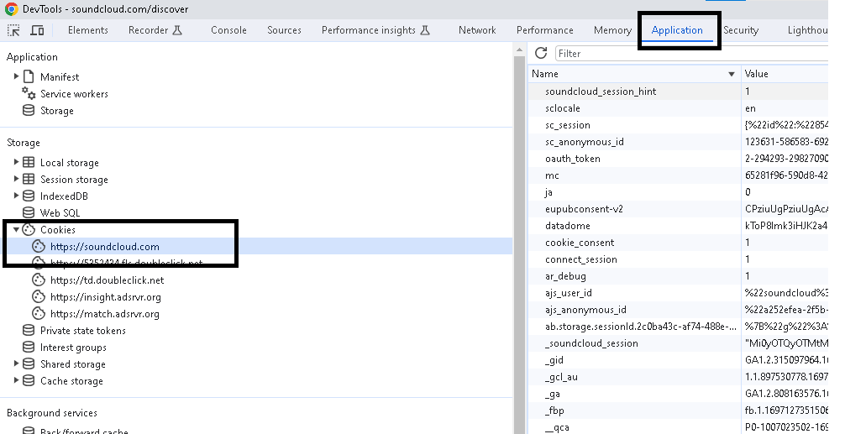845x434 pixels.
Task: Click the cookie icon beside insight.adsrvr.org
Action: (39, 296)
